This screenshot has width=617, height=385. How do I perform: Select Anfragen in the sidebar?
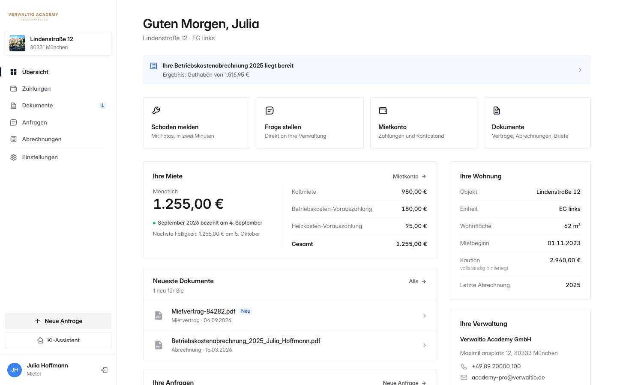58,122
